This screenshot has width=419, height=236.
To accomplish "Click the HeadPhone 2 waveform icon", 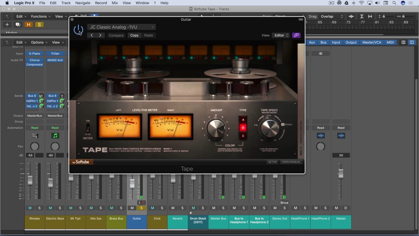I will click(x=320, y=135).
